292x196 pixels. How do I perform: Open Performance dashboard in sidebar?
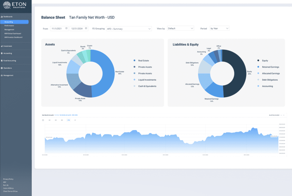click(9, 26)
